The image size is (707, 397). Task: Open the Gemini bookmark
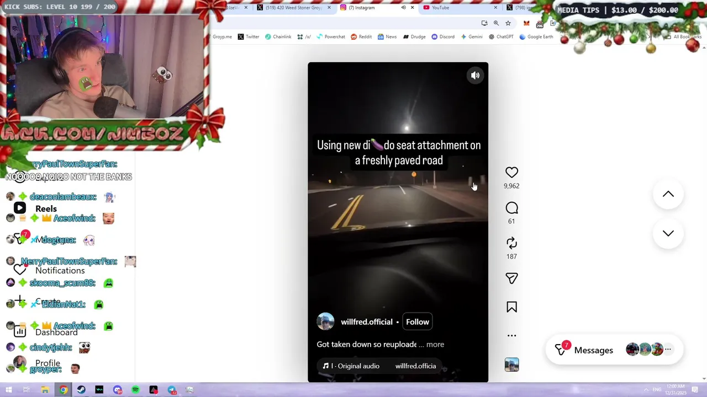point(472,37)
